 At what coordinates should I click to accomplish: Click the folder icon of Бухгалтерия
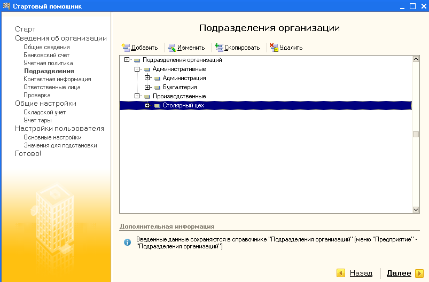pyautogui.click(x=157, y=88)
